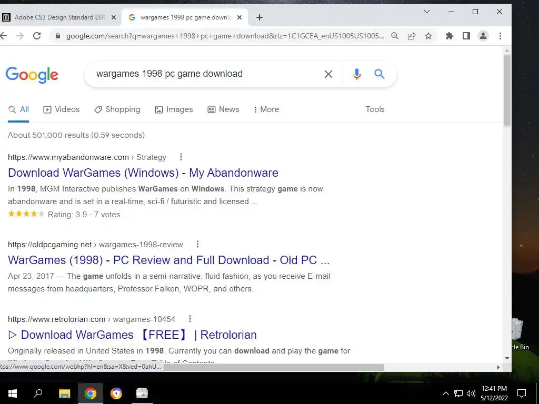Close the wargames 1998 search tab
The height and width of the screenshot is (404, 539).
[x=239, y=17]
